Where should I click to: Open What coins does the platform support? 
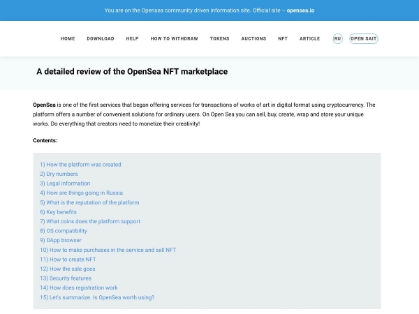click(90, 221)
